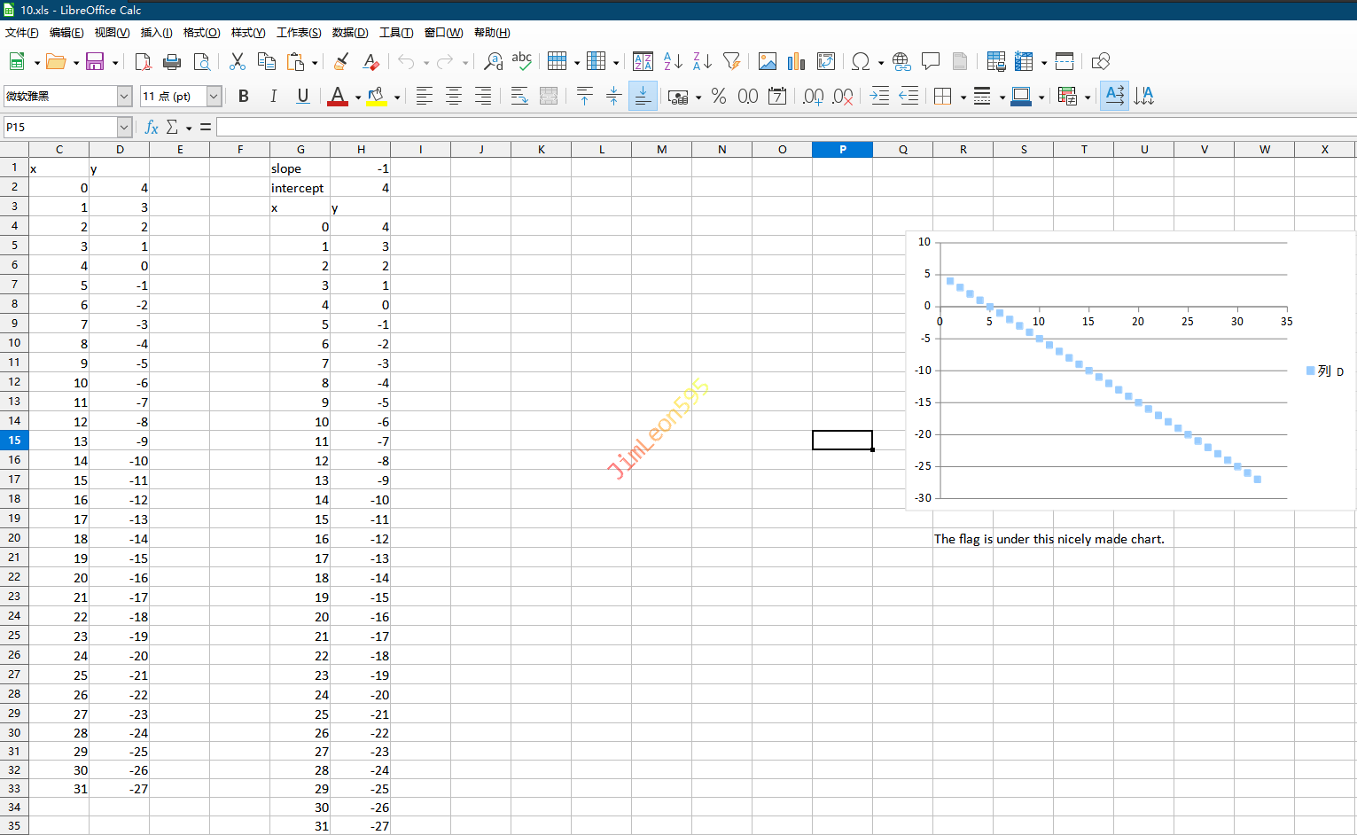Expand the Name Box dropdown arrow
Viewport: 1357px width, 835px height.
[124, 127]
